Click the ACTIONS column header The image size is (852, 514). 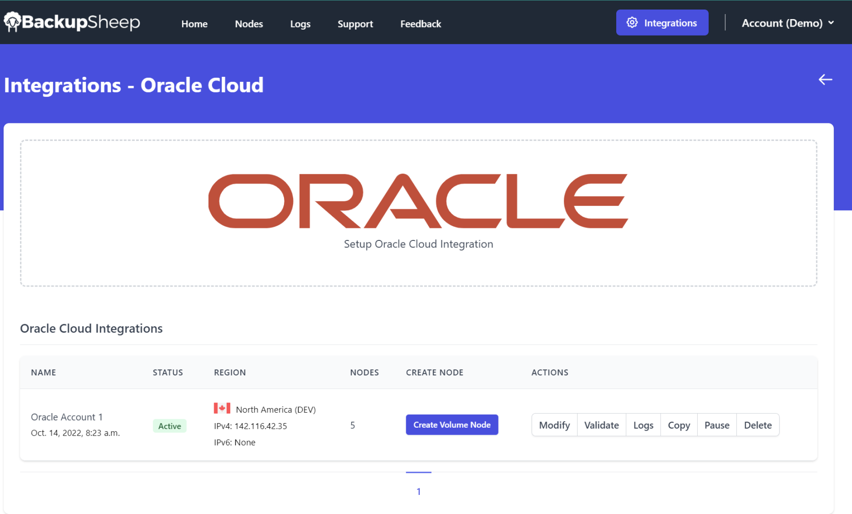(550, 372)
